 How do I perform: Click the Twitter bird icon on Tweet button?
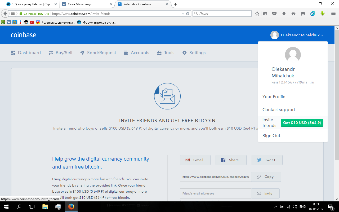(259, 160)
